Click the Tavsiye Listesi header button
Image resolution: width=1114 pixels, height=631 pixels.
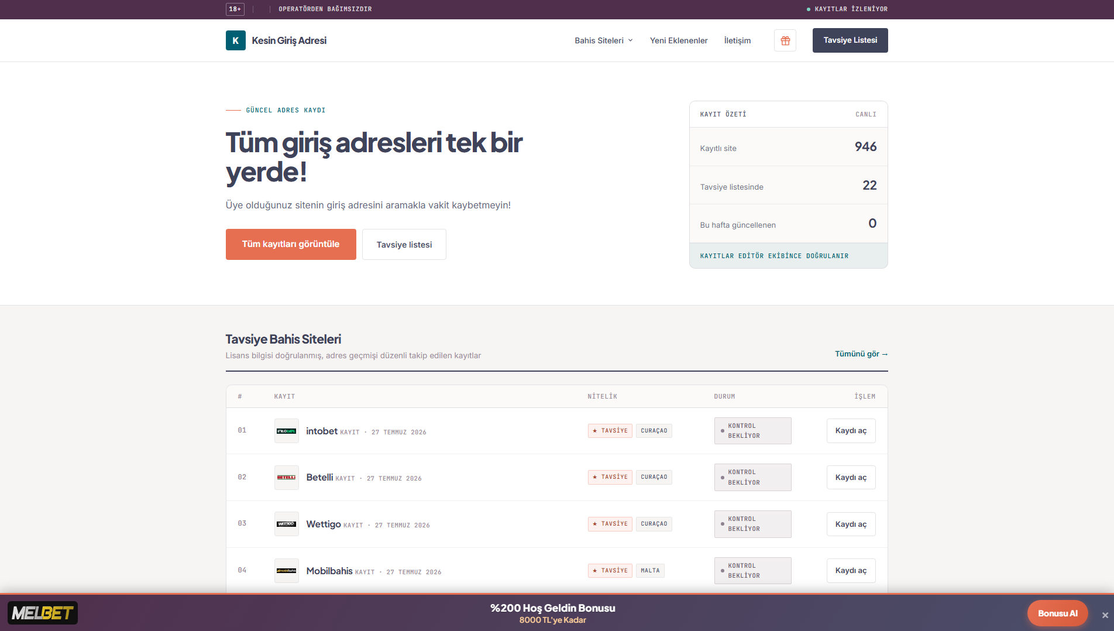[x=850, y=40]
